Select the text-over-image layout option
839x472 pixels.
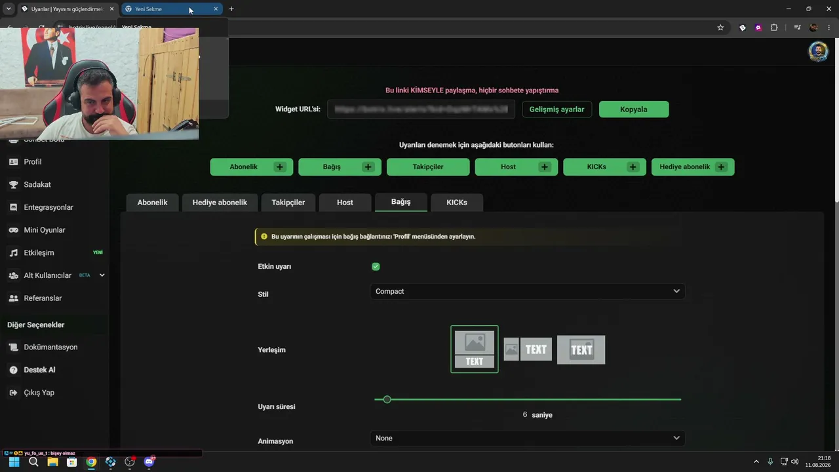[x=581, y=349]
